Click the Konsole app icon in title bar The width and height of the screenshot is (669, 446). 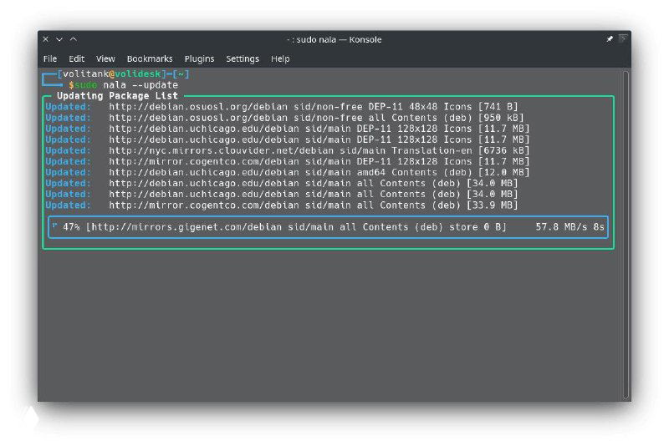(623, 39)
